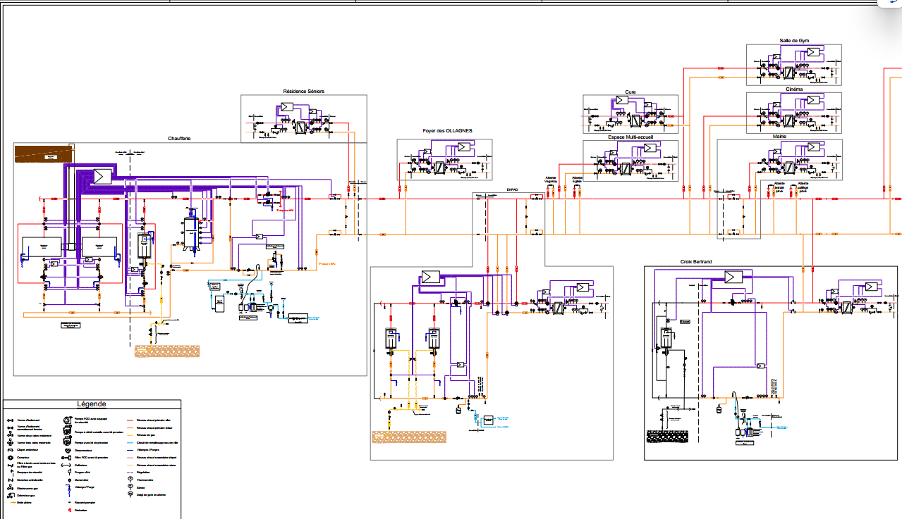
Task: Click the Légende heading
Action: 92,404
